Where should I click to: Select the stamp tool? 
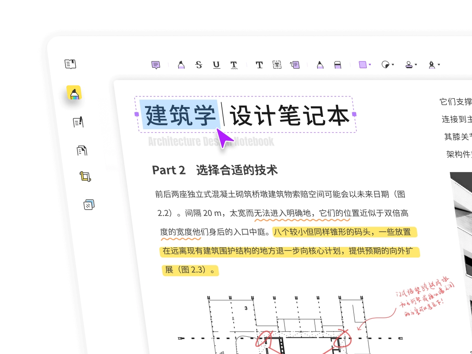pyautogui.click(x=409, y=65)
